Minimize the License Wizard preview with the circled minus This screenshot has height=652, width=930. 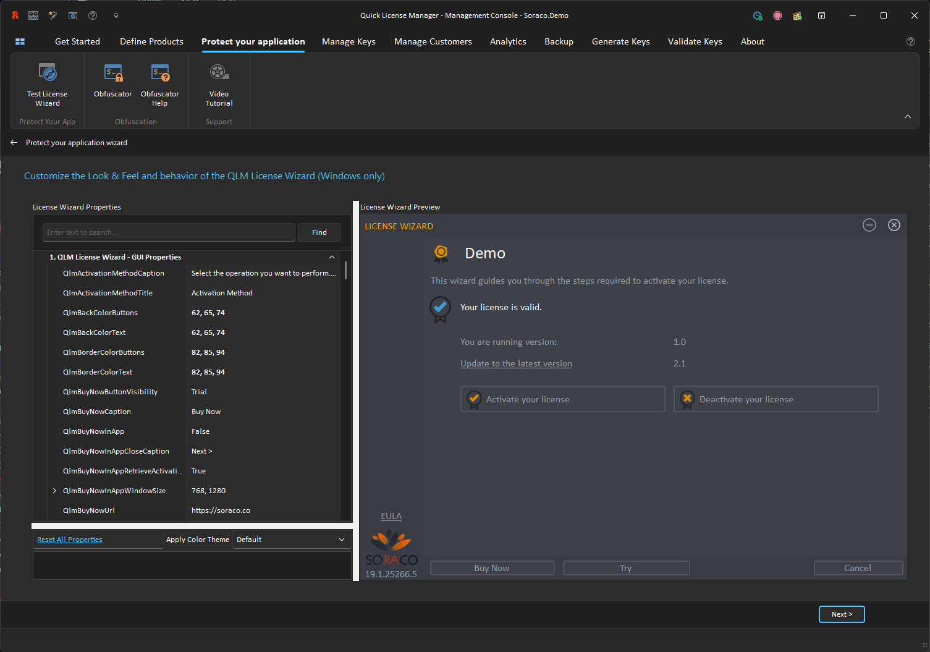(869, 225)
